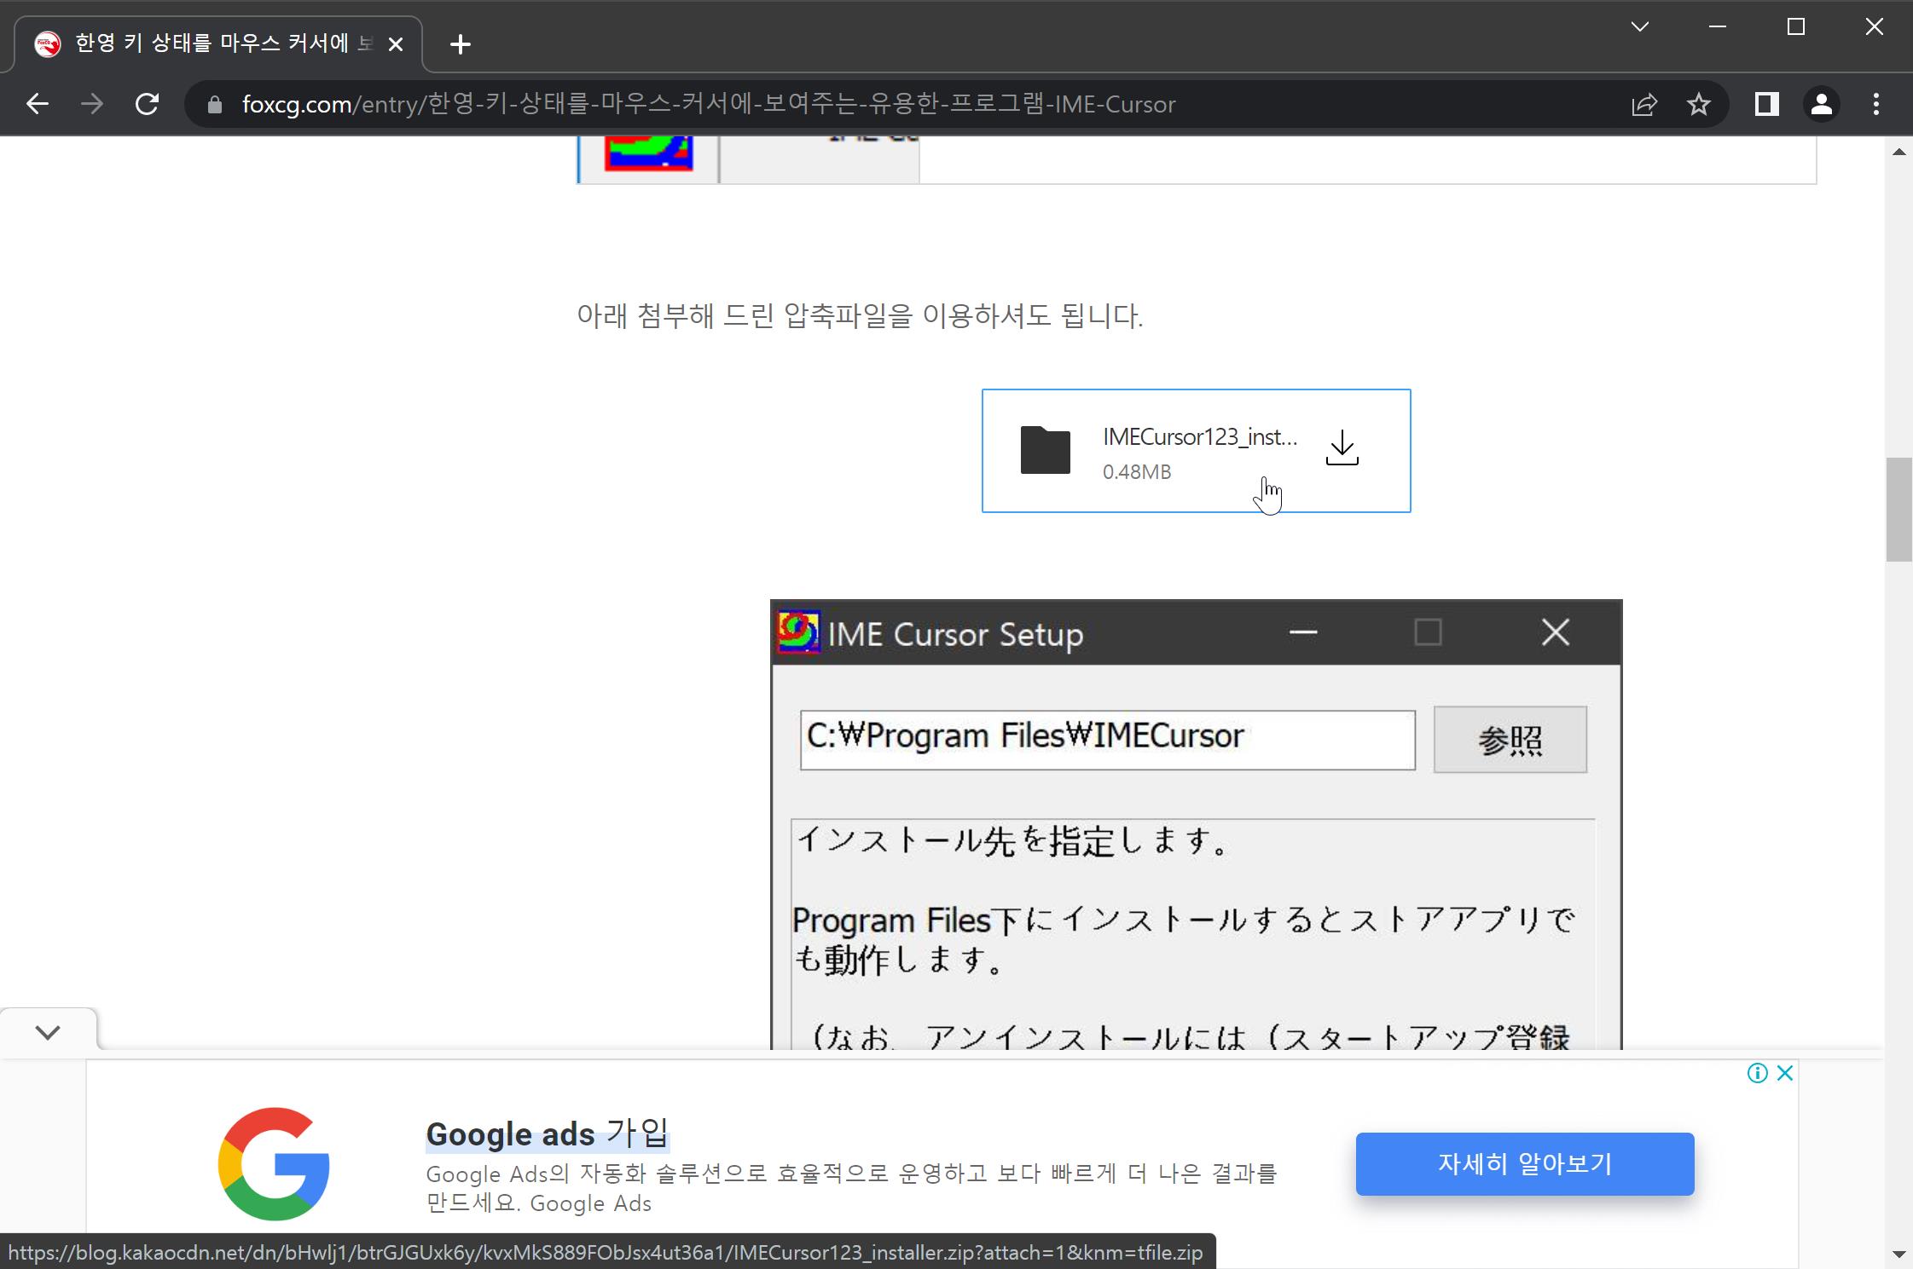Click the page vertical scrollbar thumb
This screenshot has width=1913, height=1269.
click(x=1899, y=509)
